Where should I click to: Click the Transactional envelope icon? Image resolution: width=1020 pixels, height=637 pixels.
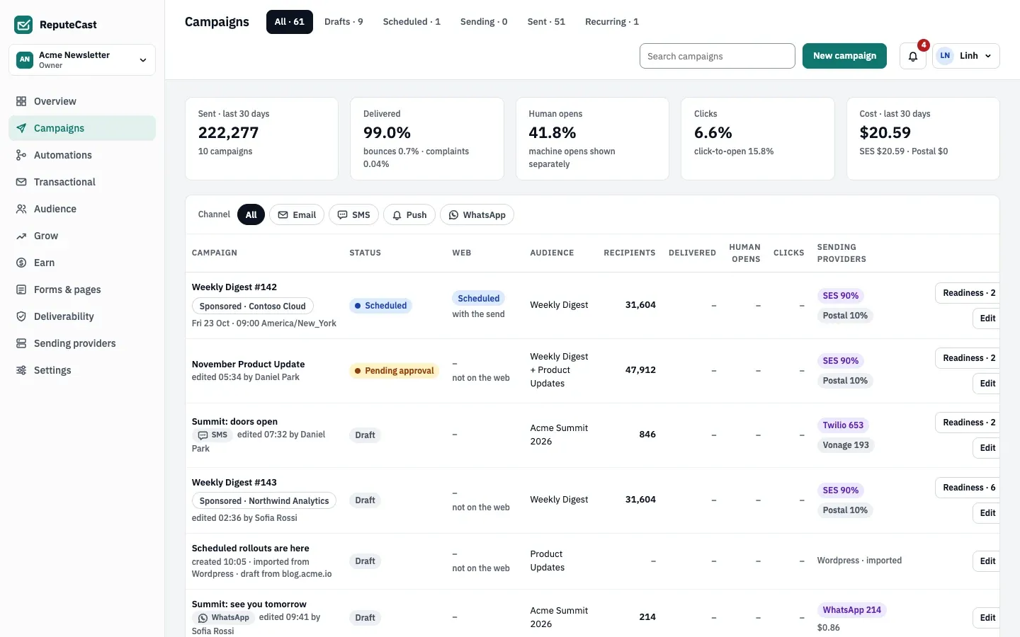pyautogui.click(x=21, y=182)
